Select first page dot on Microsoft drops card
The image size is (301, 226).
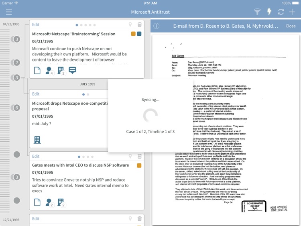[83, 94]
